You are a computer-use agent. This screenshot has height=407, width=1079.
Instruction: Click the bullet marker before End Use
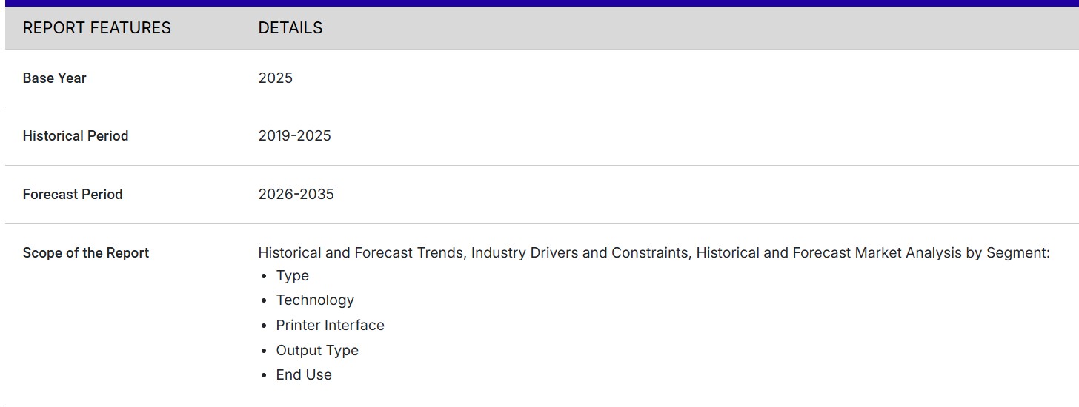[264, 376]
